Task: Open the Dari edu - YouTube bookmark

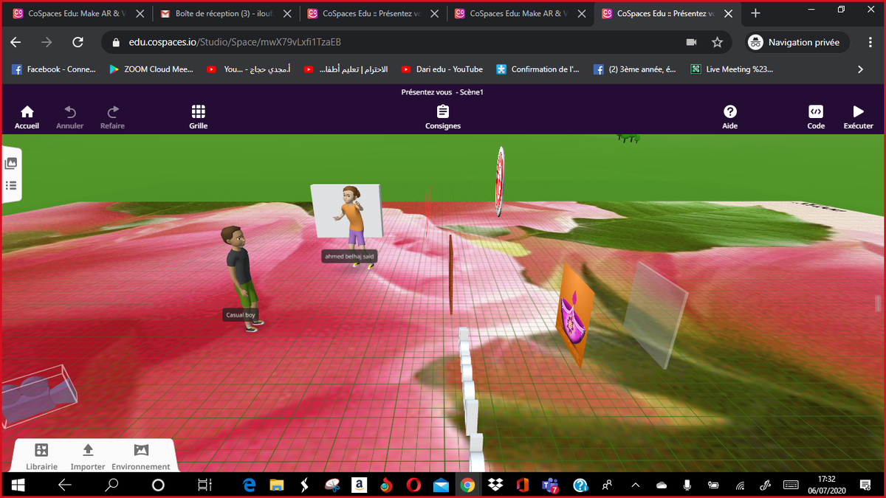Action: pyautogui.click(x=442, y=69)
